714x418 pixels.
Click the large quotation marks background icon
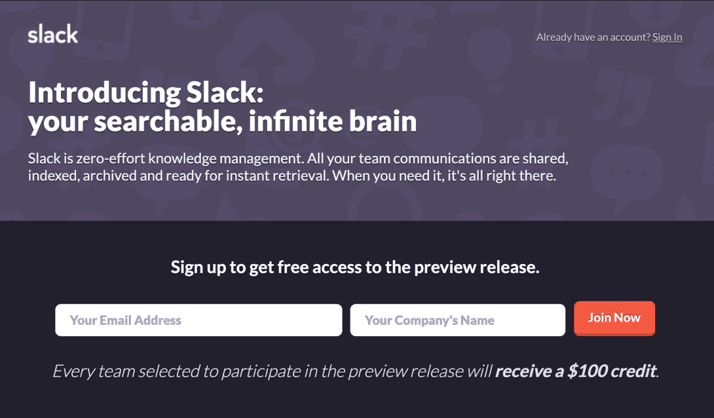[x=623, y=97]
